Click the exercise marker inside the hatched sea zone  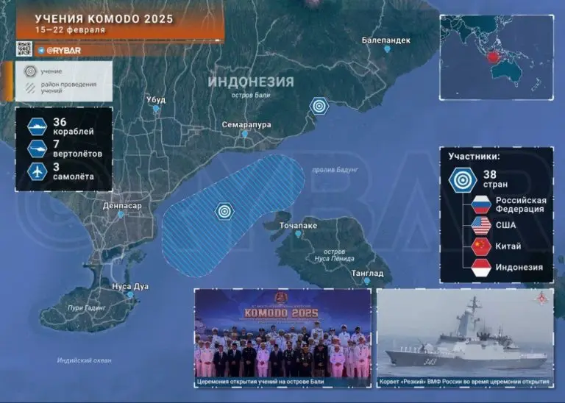[x=225, y=212]
